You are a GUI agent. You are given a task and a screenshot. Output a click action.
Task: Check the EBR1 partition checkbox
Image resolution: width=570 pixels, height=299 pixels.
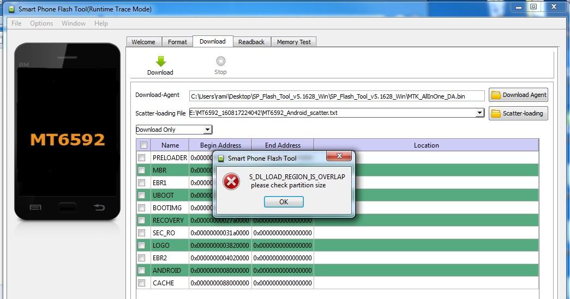(141, 182)
